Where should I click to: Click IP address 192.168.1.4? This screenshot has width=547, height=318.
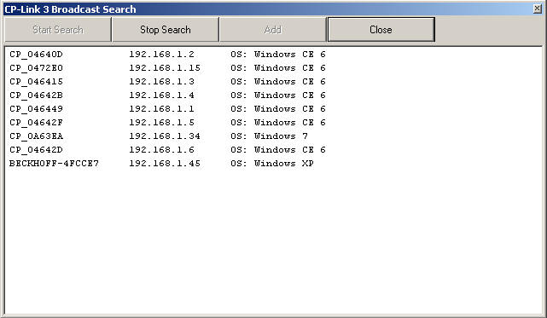point(162,95)
